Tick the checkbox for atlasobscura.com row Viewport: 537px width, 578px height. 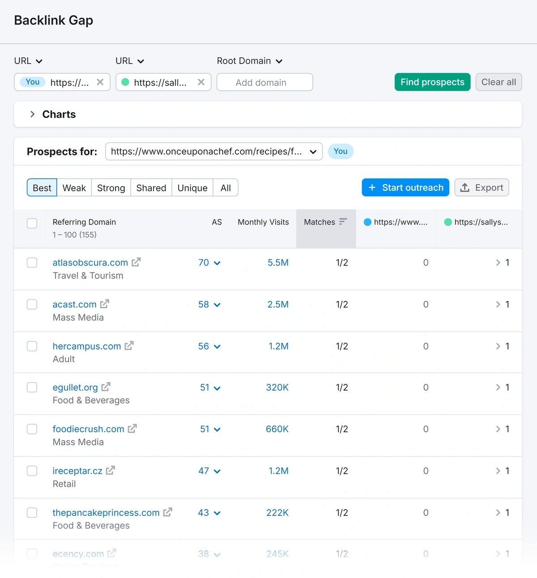pyautogui.click(x=32, y=262)
